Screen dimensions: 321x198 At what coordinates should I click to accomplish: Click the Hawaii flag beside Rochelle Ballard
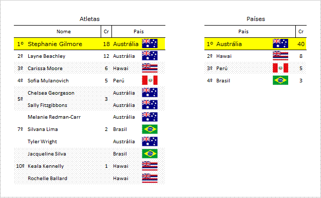point(149,178)
